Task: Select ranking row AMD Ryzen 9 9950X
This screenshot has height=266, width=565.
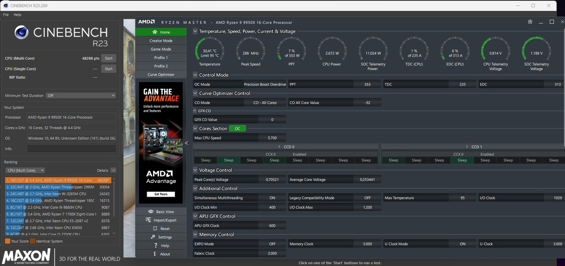Action: (x=59, y=180)
